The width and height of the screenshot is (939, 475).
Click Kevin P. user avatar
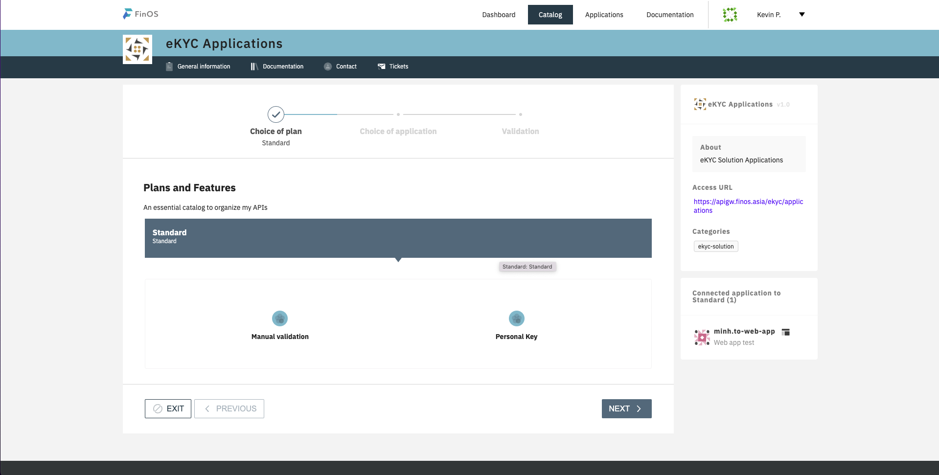pyautogui.click(x=730, y=15)
